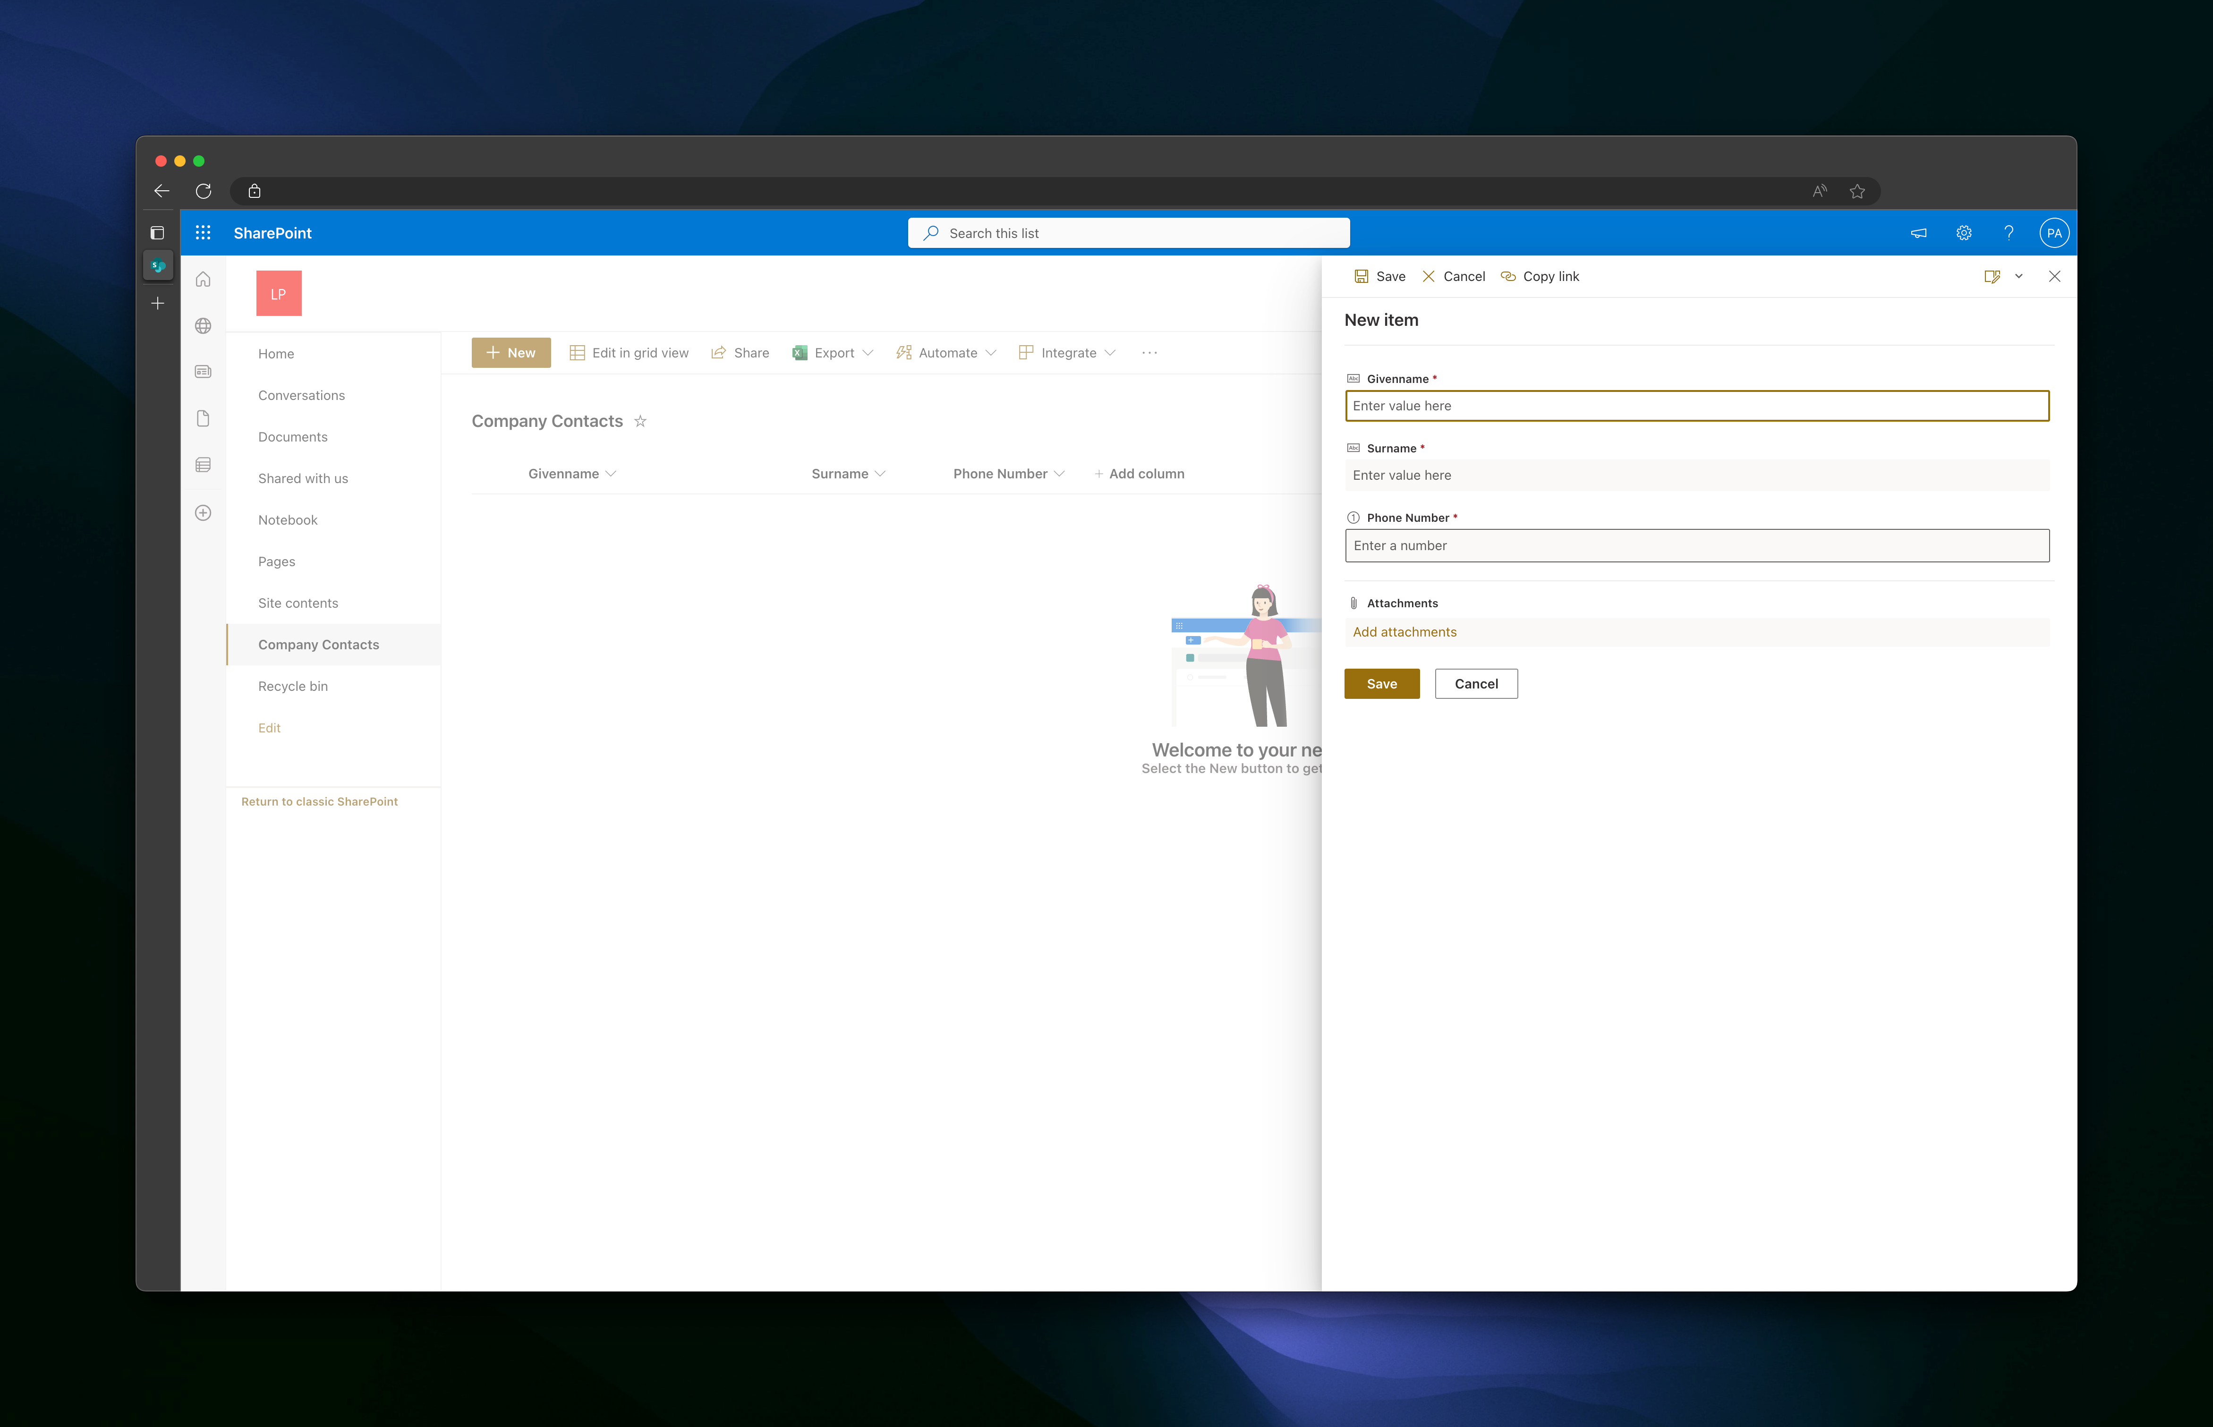2213x1427 pixels.
Task: Navigate to Home in site navigation
Action: click(x=276, y=353)
